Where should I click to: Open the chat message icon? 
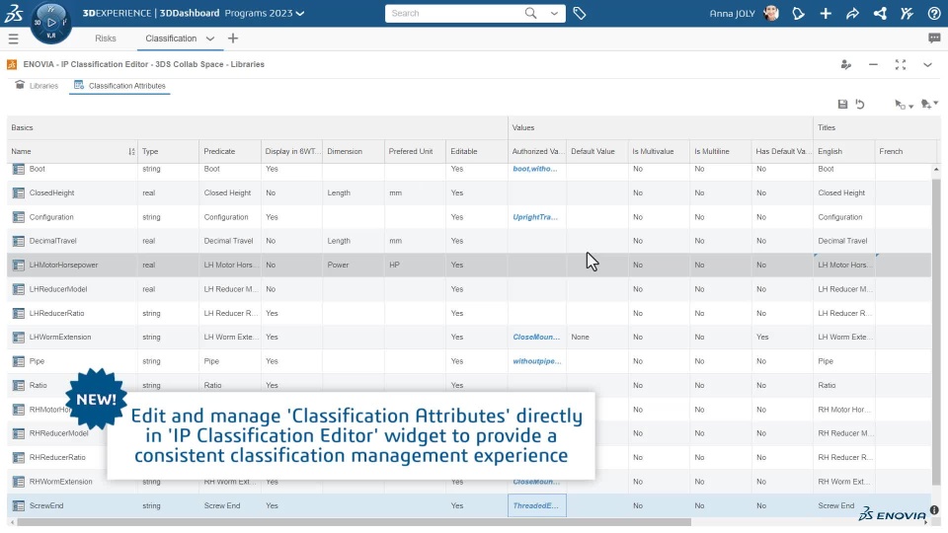point(934,38)
